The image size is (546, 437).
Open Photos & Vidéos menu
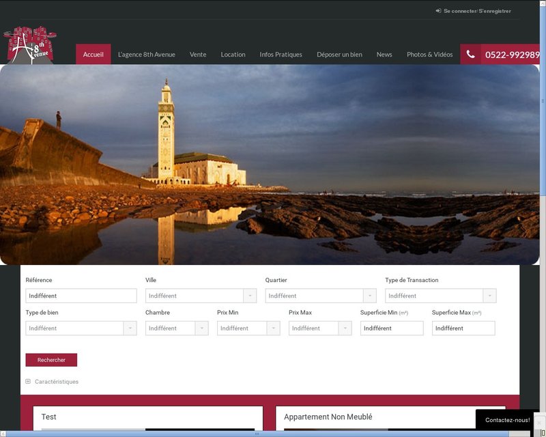pyautogui.click(x=430, y=55)
